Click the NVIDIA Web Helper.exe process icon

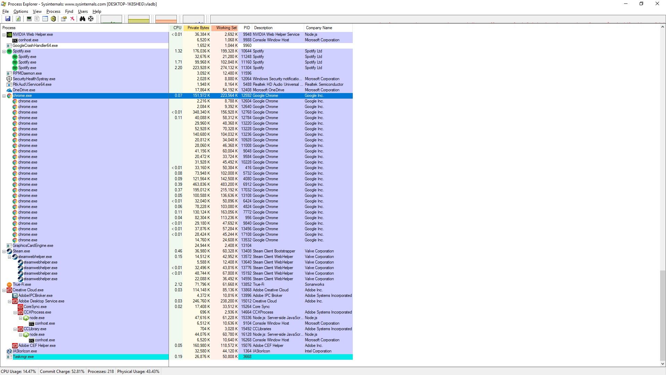pos(9,34)
